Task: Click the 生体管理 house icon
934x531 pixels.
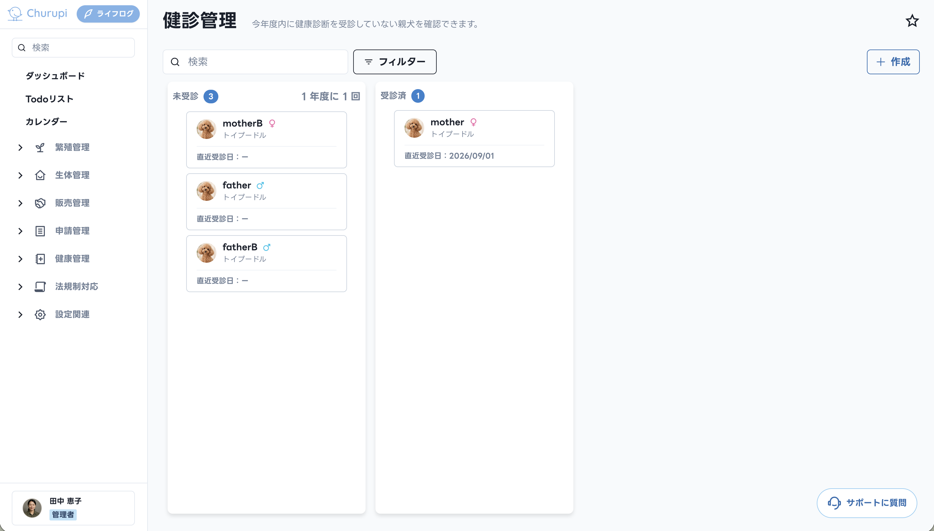Action: click(40, 175)
